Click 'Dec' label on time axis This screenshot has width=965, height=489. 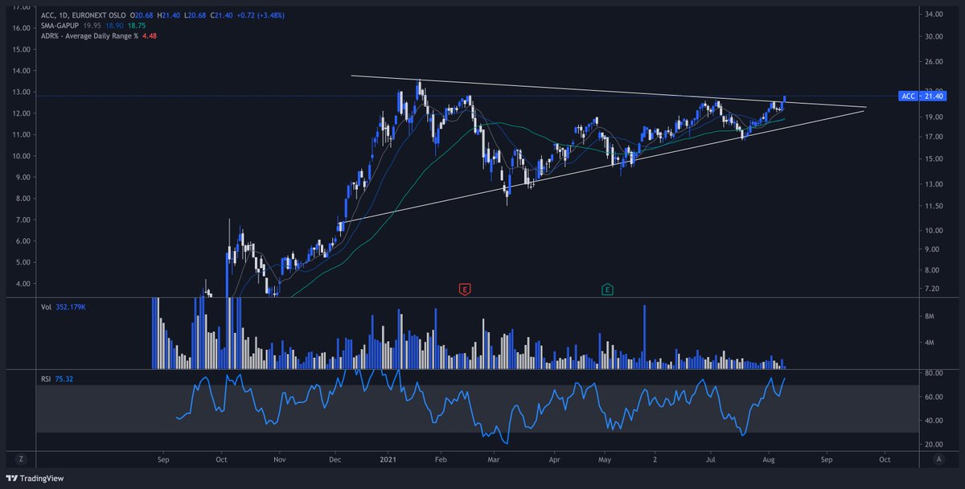(336, 458)
